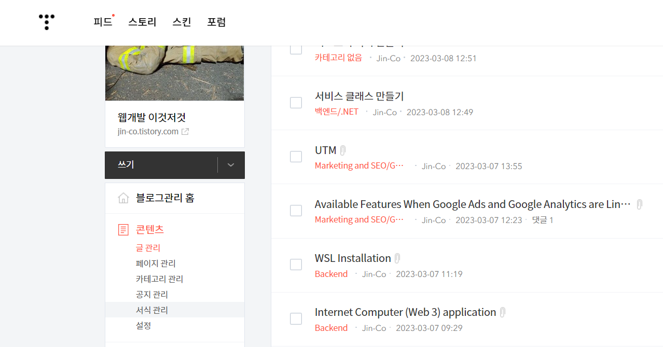Viewport: 663px width, 347px height.
Task: Click the document icon beside 콘텐츠
Action: click(x=123, y=230)
